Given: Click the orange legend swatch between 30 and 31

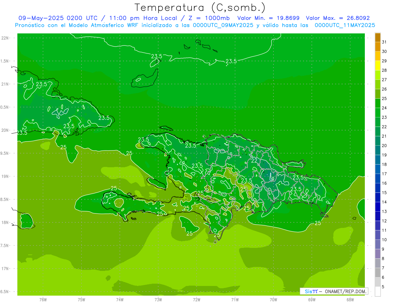Looking at the screenshot, I should (x=378, y=47).
